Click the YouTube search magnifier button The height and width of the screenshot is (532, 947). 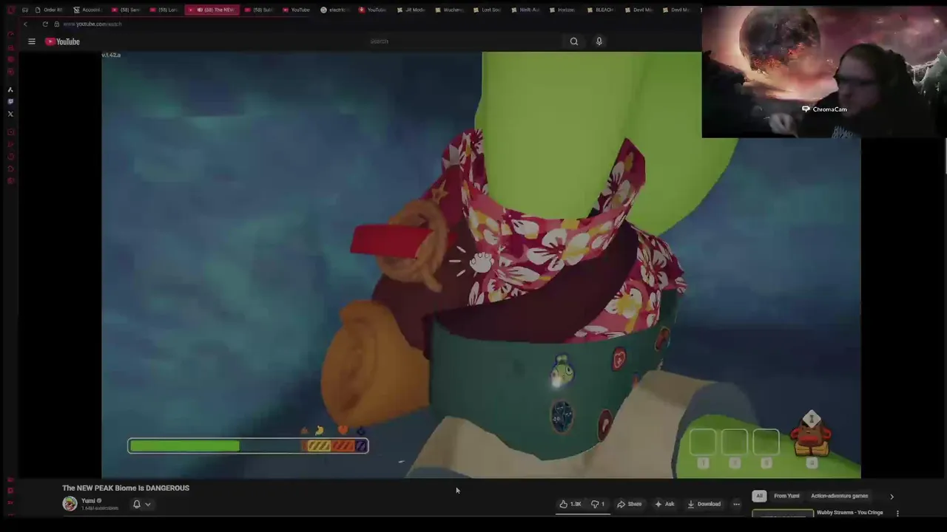(574, 41)
